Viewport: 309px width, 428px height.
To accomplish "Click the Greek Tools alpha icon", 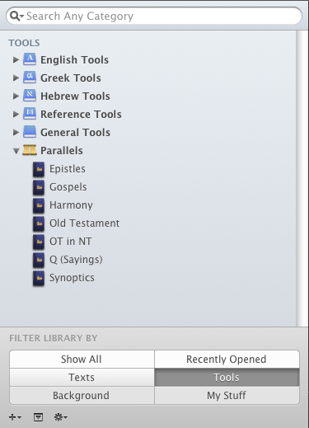I will click(x=30, y=78).
